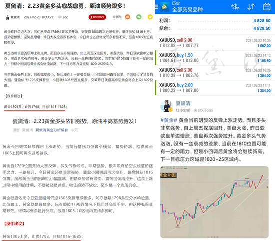This screenshot has height=241, width=275.
Task: Select the 结余 value 4 828.50
Action: tap(262, 28)
